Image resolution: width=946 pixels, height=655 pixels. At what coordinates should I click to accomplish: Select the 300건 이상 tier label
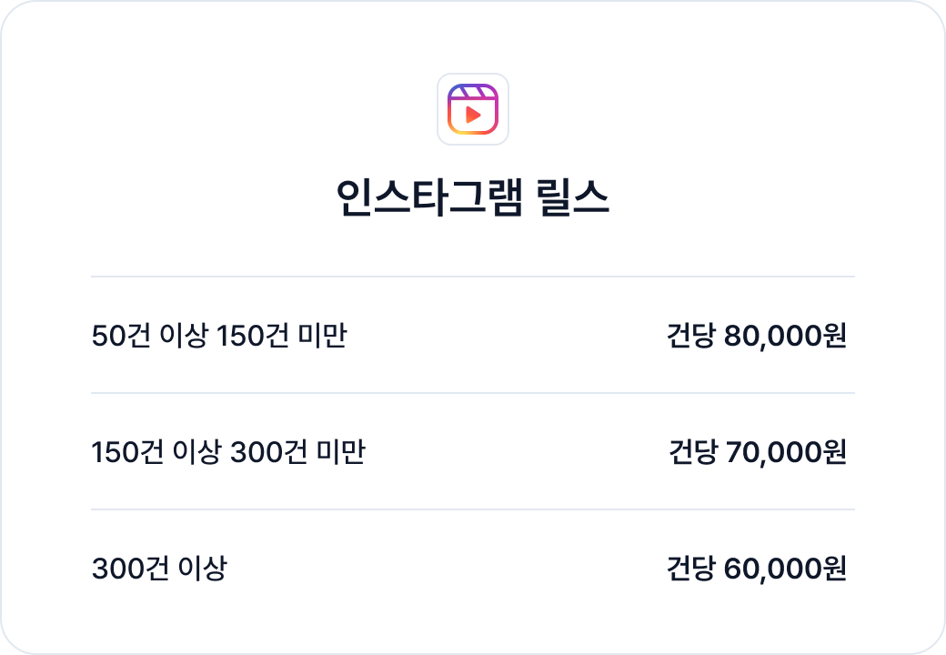point(159,569)
